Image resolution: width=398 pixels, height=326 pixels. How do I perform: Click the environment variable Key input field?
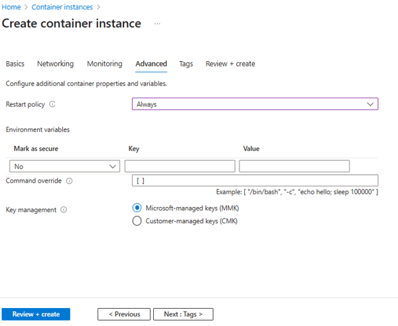pyautogui.click(x=180, y=167)
